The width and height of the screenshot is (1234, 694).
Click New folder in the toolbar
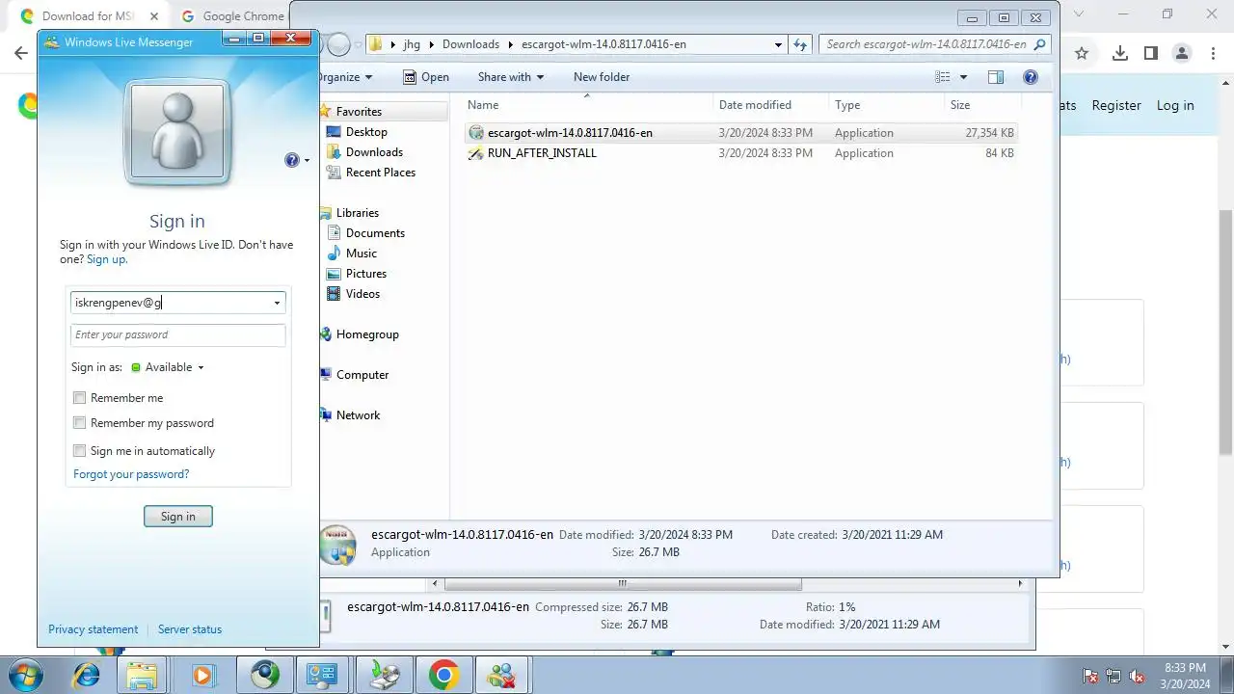602,77
